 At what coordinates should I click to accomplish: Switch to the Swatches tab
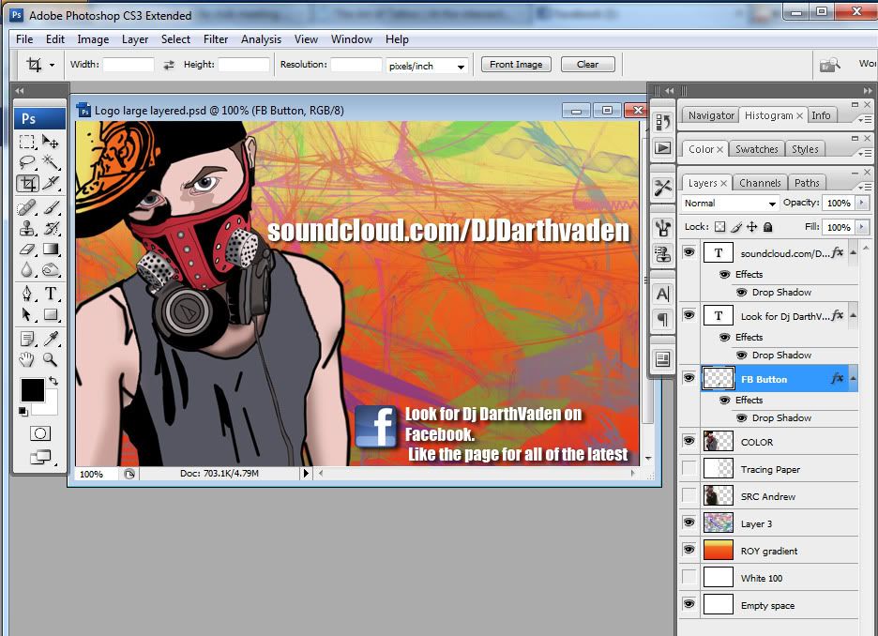[756, 149]
